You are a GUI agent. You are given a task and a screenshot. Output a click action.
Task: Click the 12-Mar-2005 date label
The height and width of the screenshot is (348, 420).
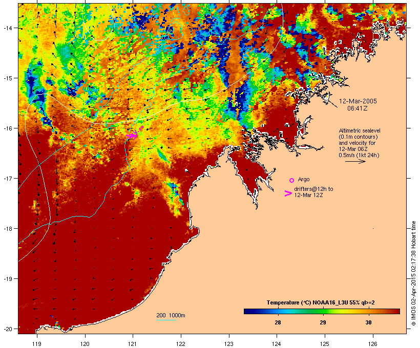click(358, 101)
